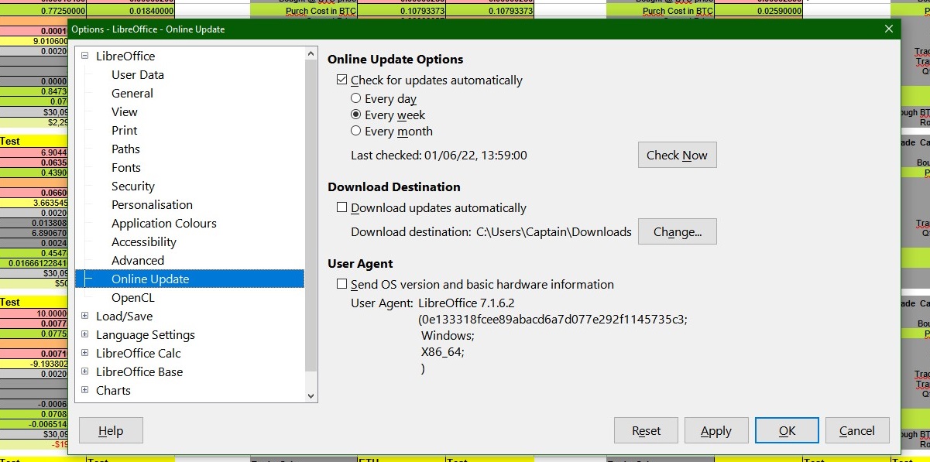This screenshot has width=930, height=462.
Task: Click the options tree scrollbar thumb
Action: (x=311, y=216)
